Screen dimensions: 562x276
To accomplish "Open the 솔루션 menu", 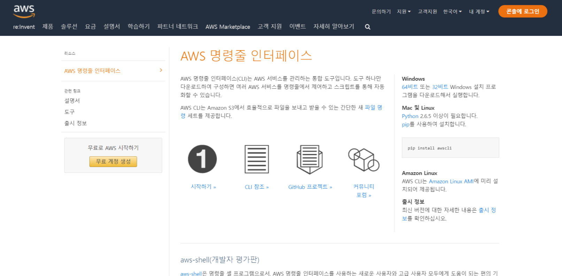I will pyautogui.click(x=69, y=26).
